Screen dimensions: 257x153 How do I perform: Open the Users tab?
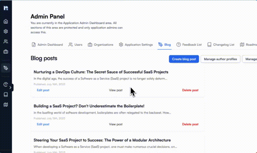tap(75, 45)
